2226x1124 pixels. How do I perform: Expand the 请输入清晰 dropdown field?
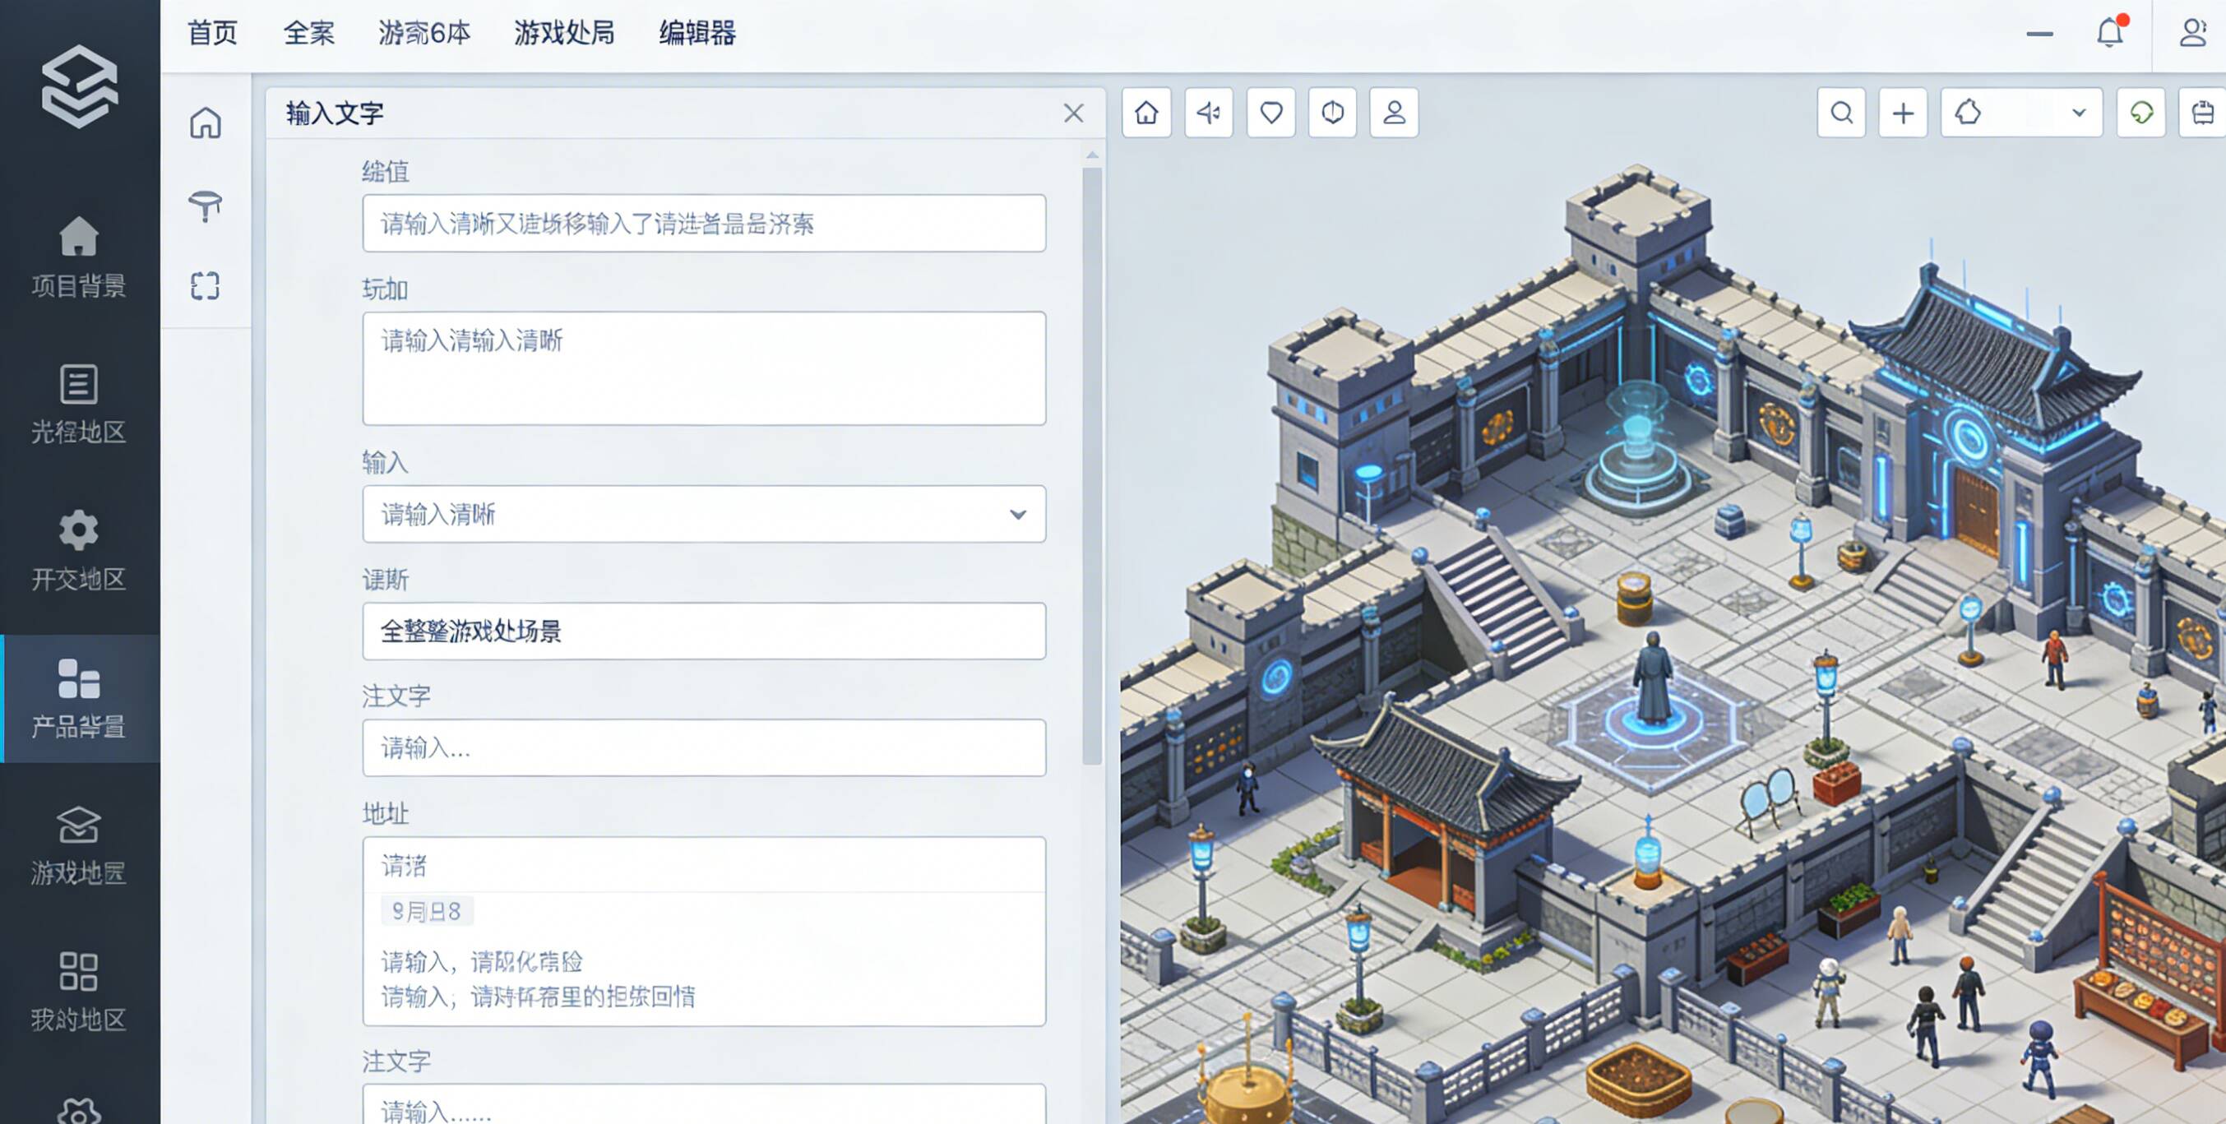(x=703, y=514)
